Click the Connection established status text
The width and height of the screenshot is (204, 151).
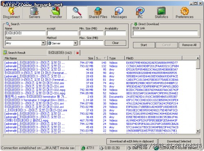click(x=38, y=148)
